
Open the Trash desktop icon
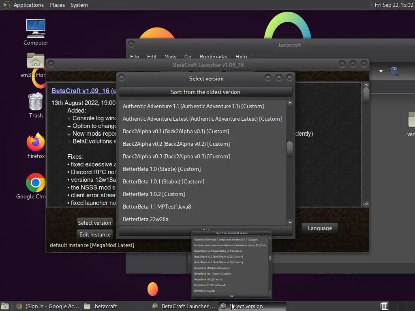click(x=36, y=105)
